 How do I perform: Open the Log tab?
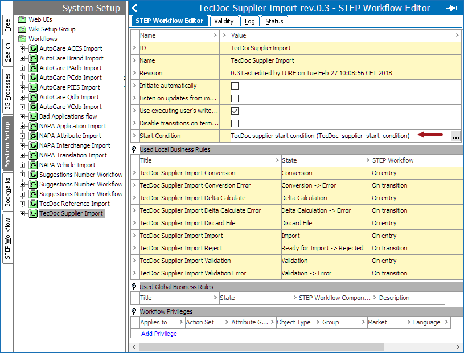point(250,21)
